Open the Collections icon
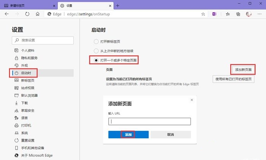266x160 pixels. point(238,14)
